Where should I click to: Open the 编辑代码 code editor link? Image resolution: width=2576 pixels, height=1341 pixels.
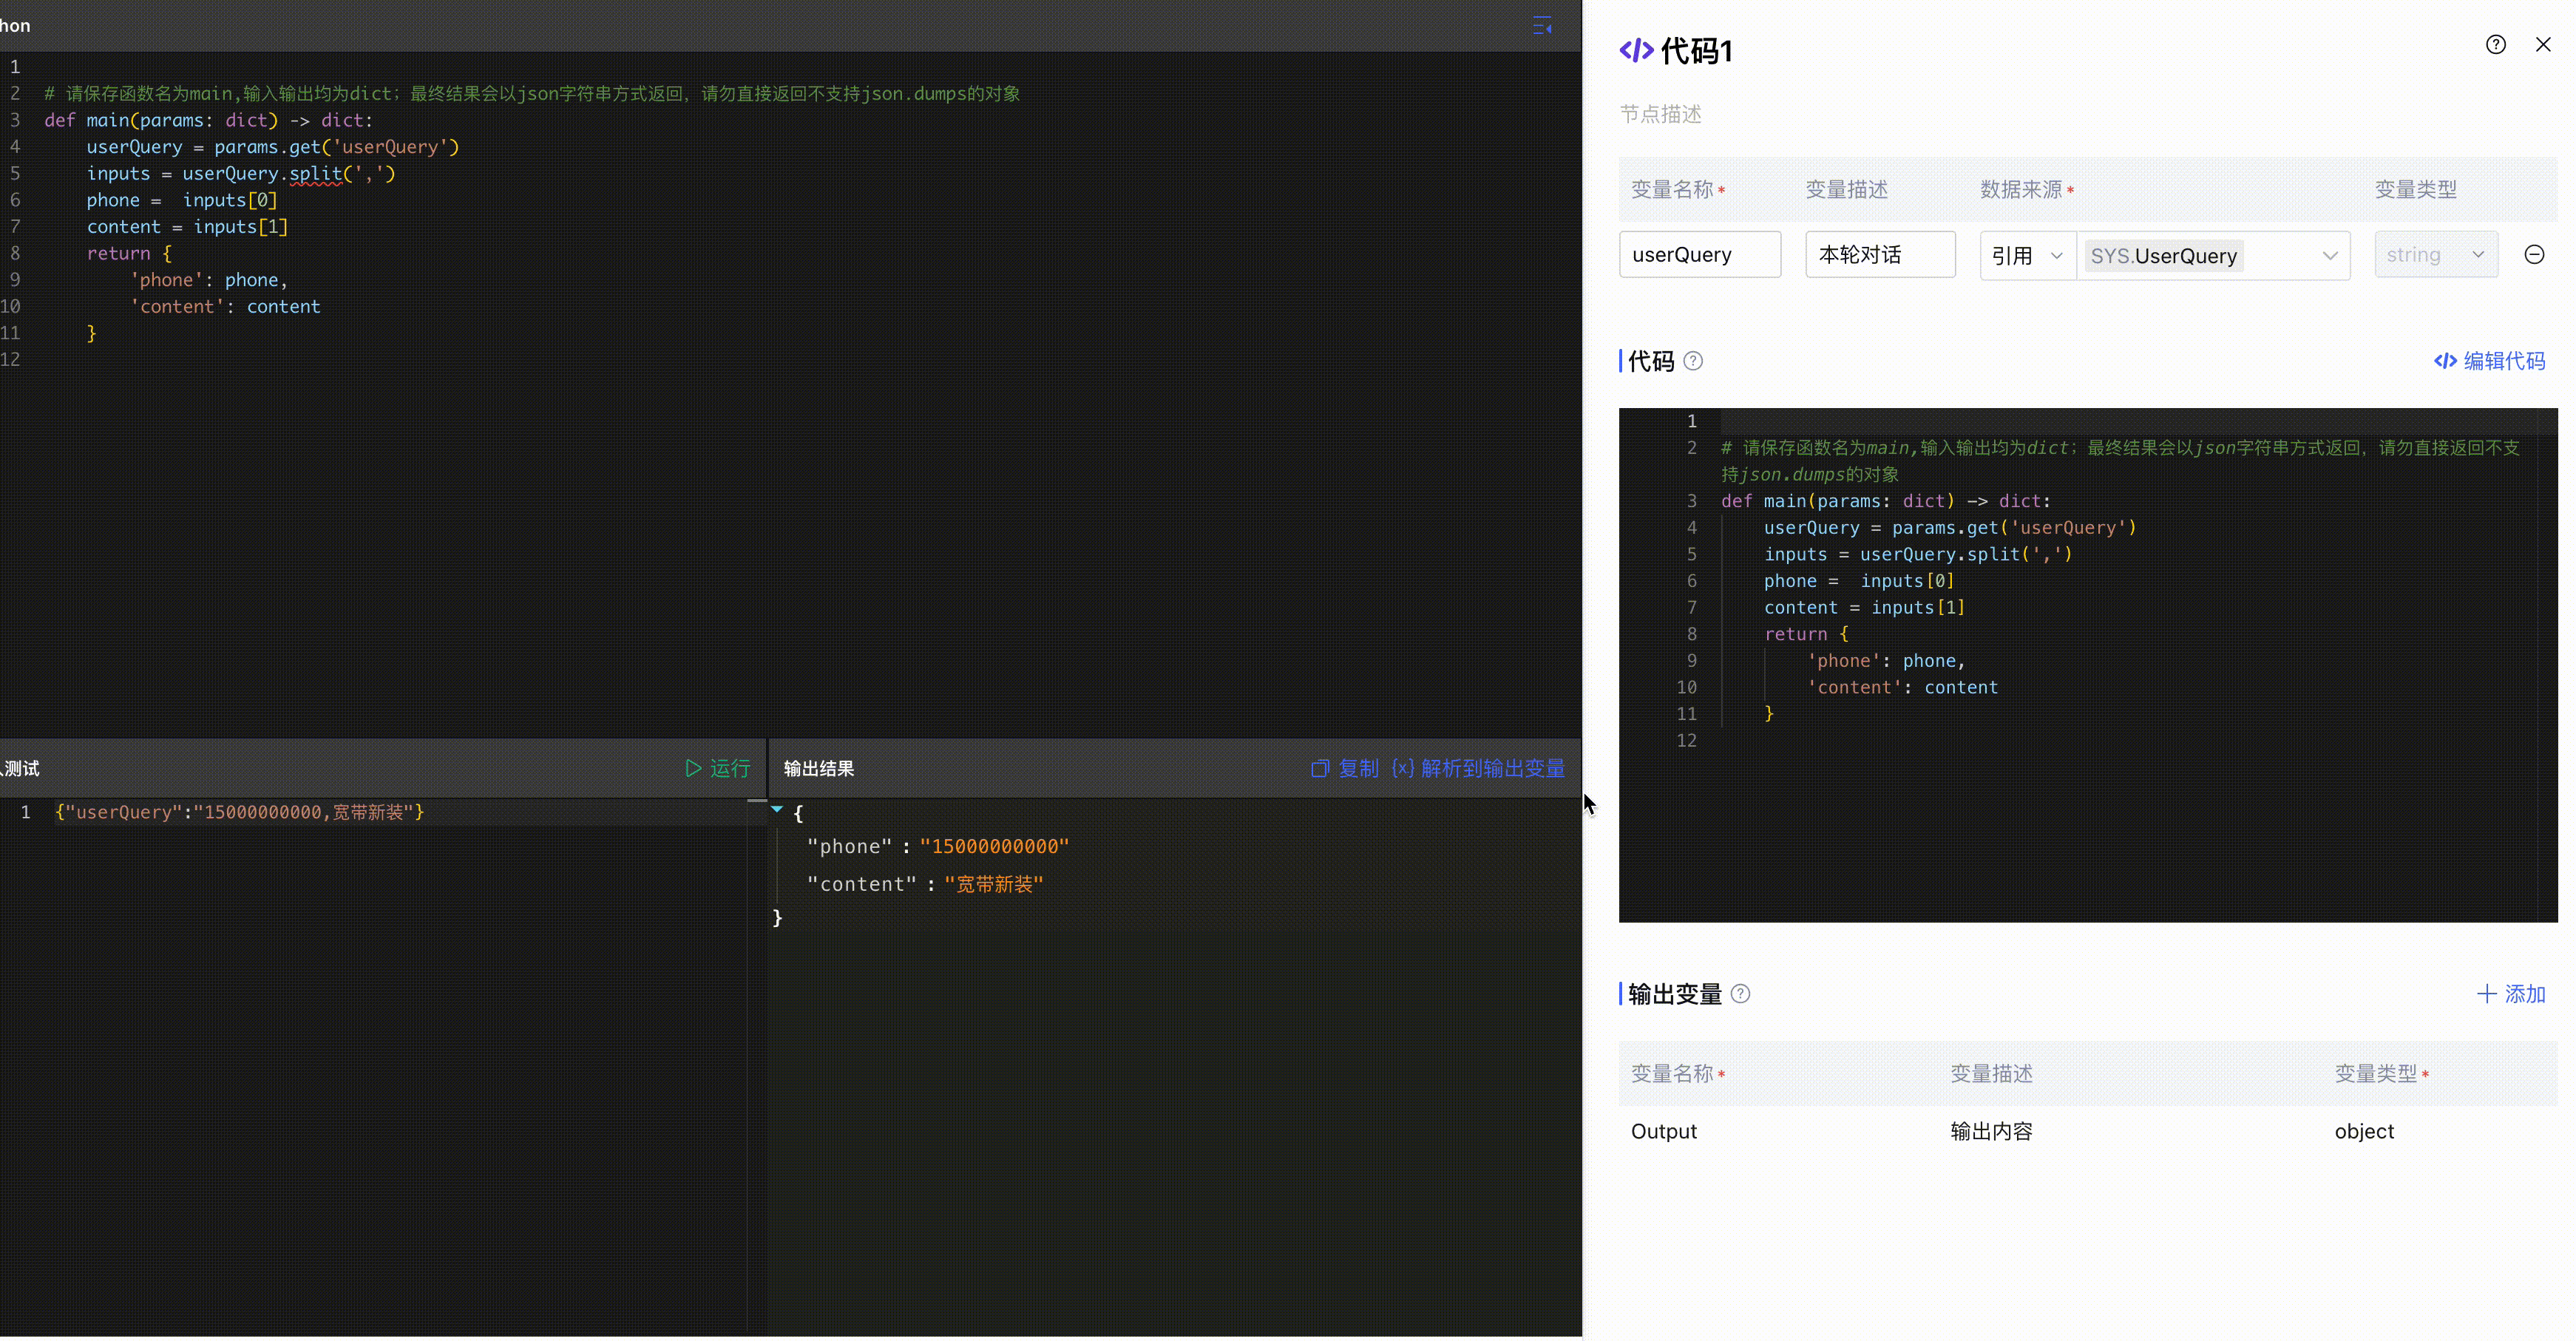point(2489,361)
